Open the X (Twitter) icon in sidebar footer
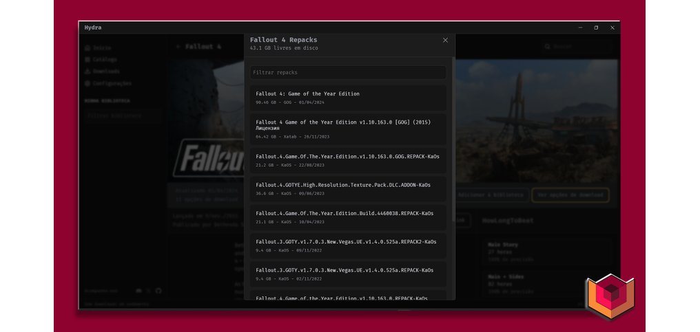The image size is (700, 332). (x=149, y=291)
